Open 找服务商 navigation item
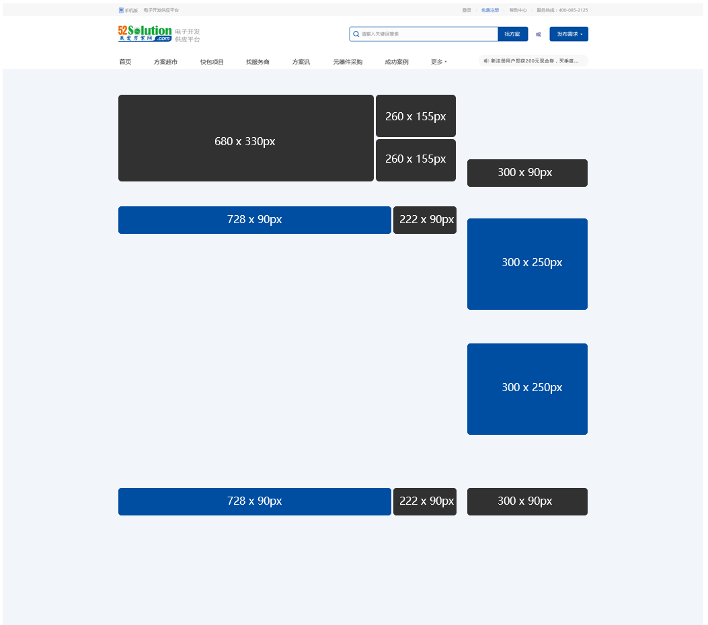 [x=258, y=62]
